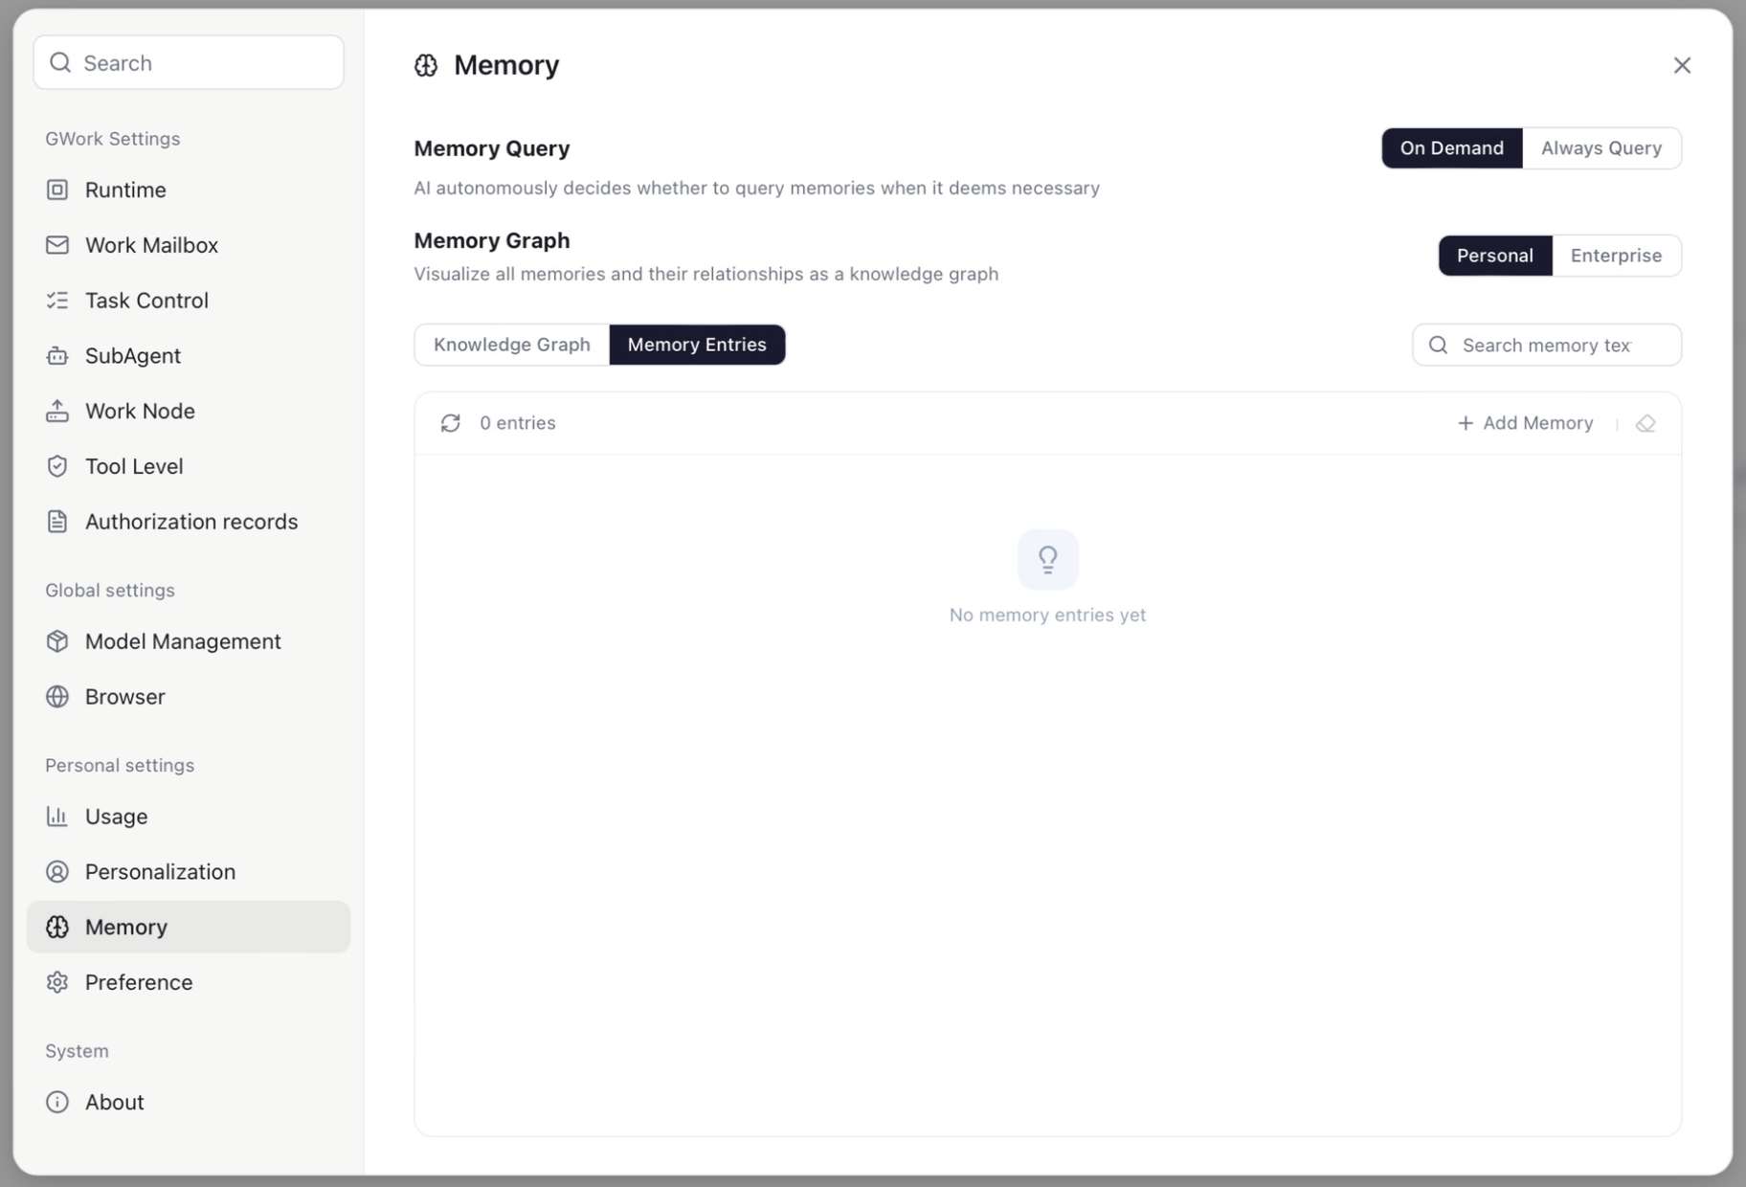The height and width of the screenshot is (1187, 1746).
Task: Switch to the Memory Entries tab
Action: point(697,345)
